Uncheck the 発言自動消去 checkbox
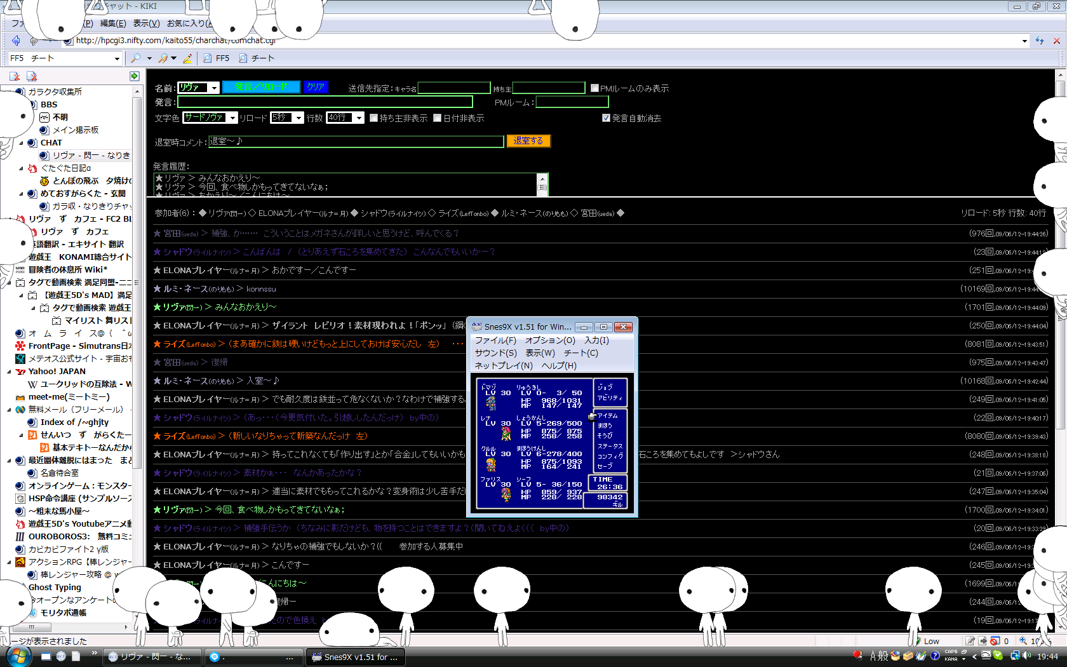1067x667 pixels. click(x=606, y=118)
